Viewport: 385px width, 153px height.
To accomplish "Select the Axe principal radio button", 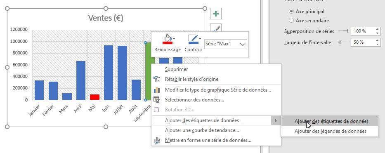I will [x=291, y=12].
